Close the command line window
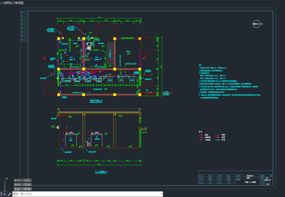This screenshot has width=285, height=197. pos(4,194)
